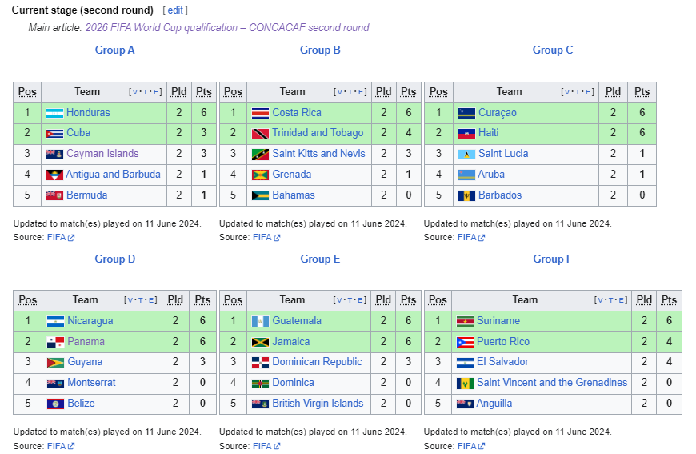Click the Costa Rica flag icon
Viewport: 696px width, 454px height.
pos(260,113)
